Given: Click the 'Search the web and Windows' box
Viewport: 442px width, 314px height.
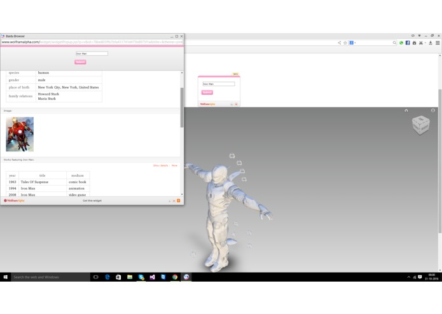Looking at the screenshot, I should point(50,277).
